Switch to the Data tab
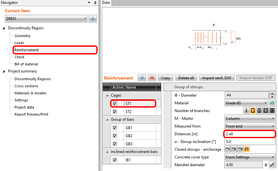 coord(106,3)
